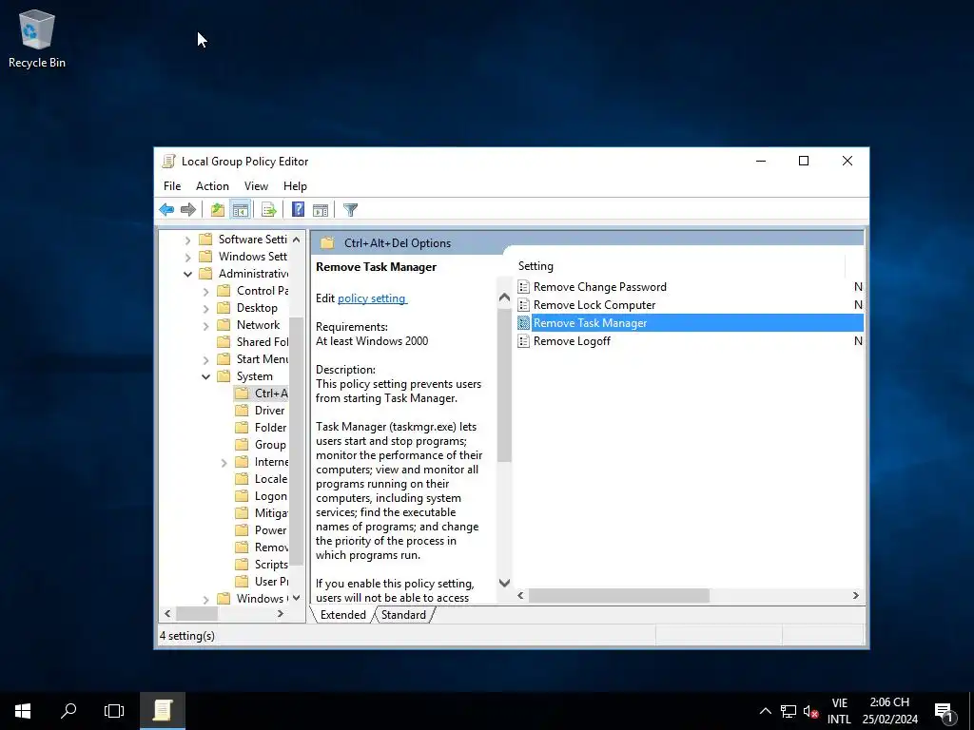
Task: Click the Desktop folder icon in tree
Action: click(x=224, y=308)
